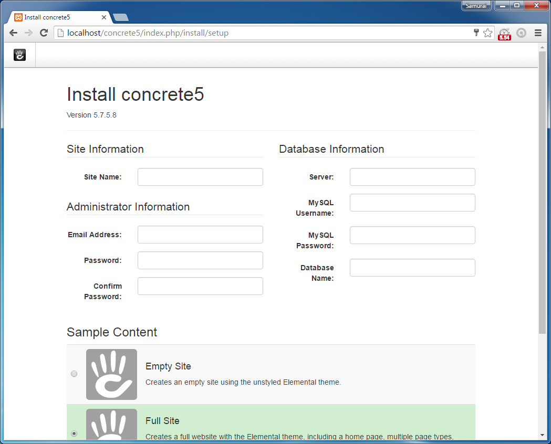Screen dimensions: 551x444
Task: Reload the page with the refresh icon
Action: click(44, 33)
